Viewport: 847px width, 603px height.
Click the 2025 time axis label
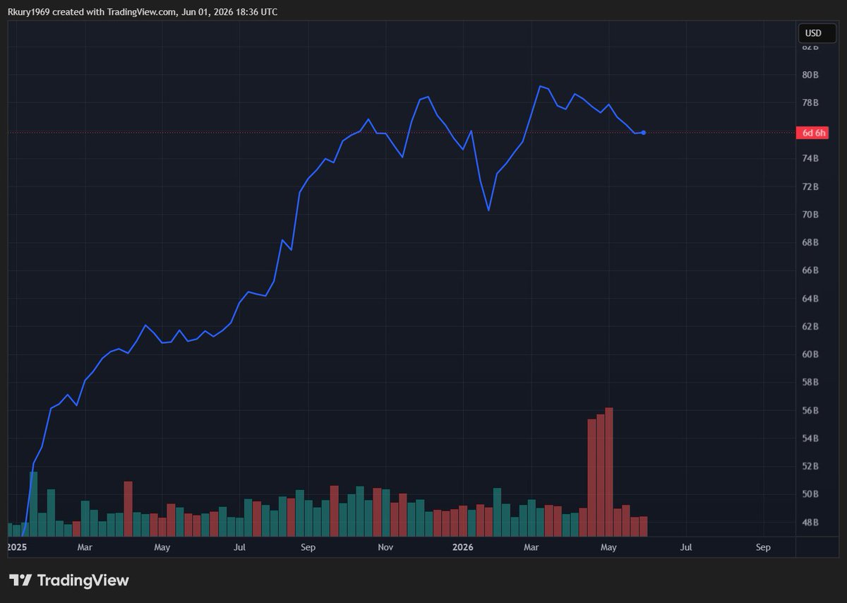pyautogui.click(x=16, y=547)
